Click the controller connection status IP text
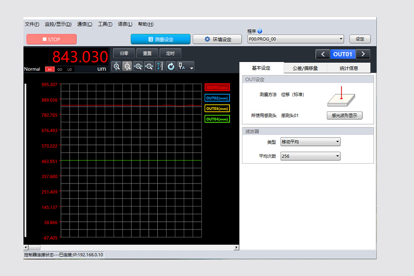 (63, 254)
